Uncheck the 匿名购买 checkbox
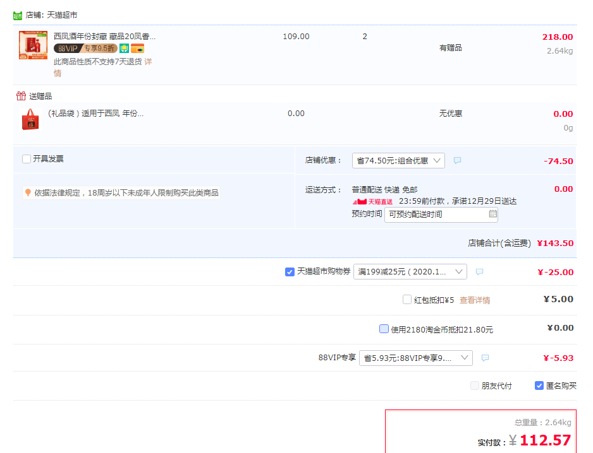The height and width of the screenshot is (453, 593). tap(539, 385)
